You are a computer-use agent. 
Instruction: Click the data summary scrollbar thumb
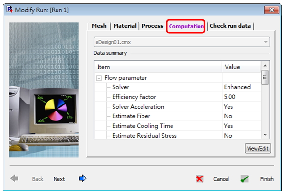point(265,78)
